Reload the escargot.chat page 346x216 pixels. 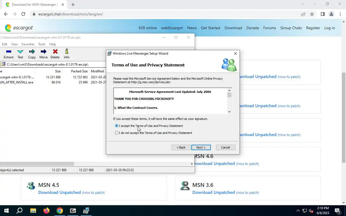(x=23, y=14)
